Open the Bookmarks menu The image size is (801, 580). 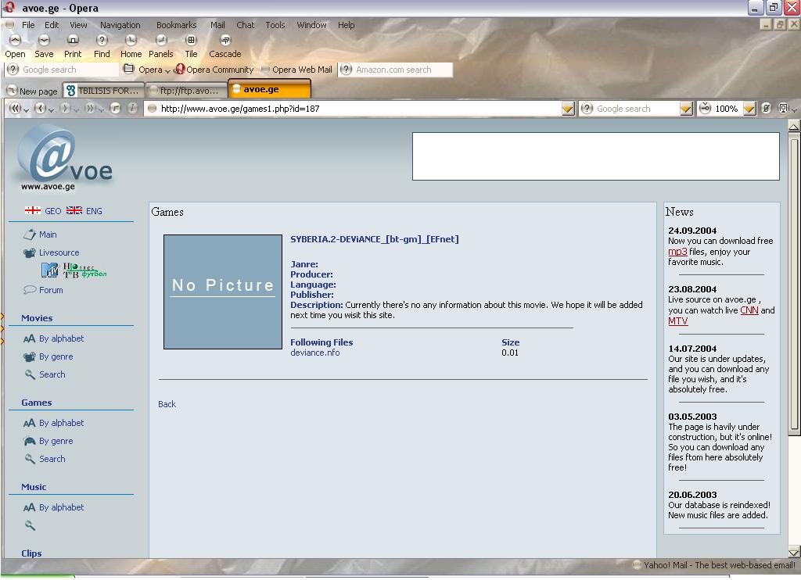(176, 24)
